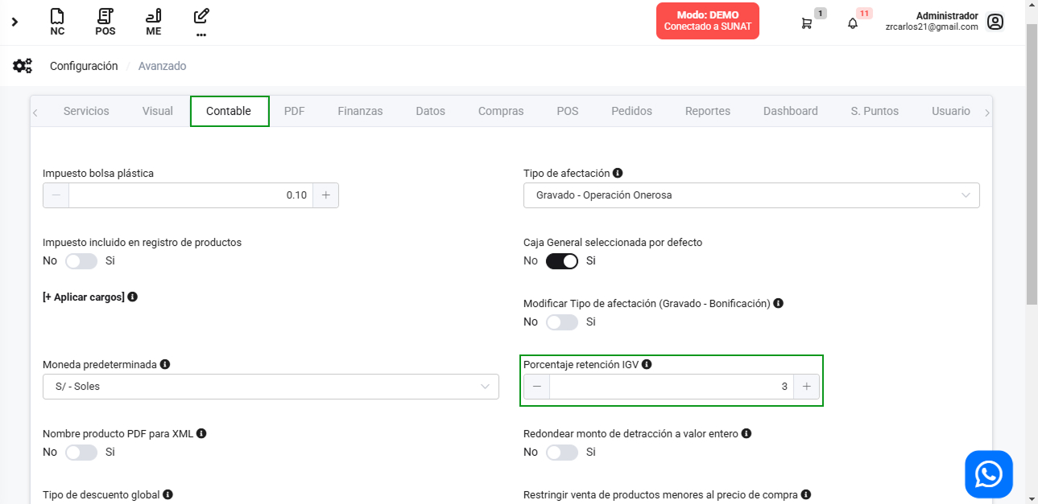The width and height of the screenshot is (1038, 504).
Task: Switch to the PDF tab
Action: (294, 111)
